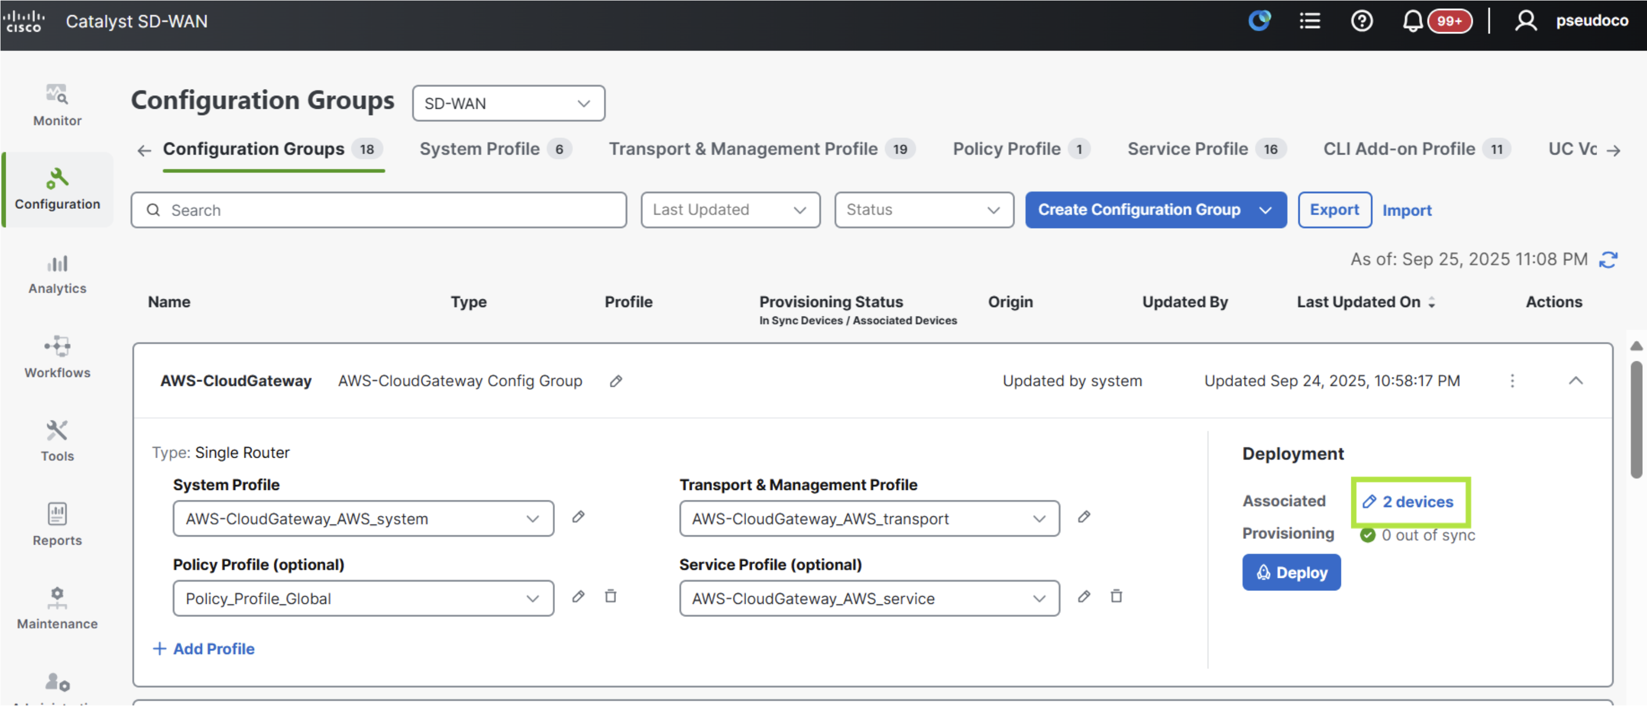Screen dimensions: 1647x707
Task: Switch to Transport & Management Profile tab
Action: tap(762, 149)
